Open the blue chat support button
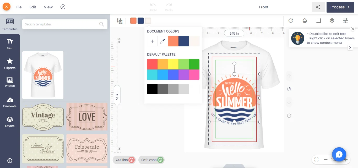 pos(339,154)
